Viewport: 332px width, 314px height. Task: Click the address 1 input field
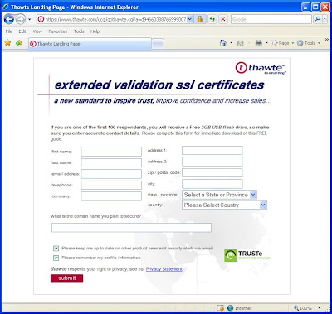[x=212, y=150]
